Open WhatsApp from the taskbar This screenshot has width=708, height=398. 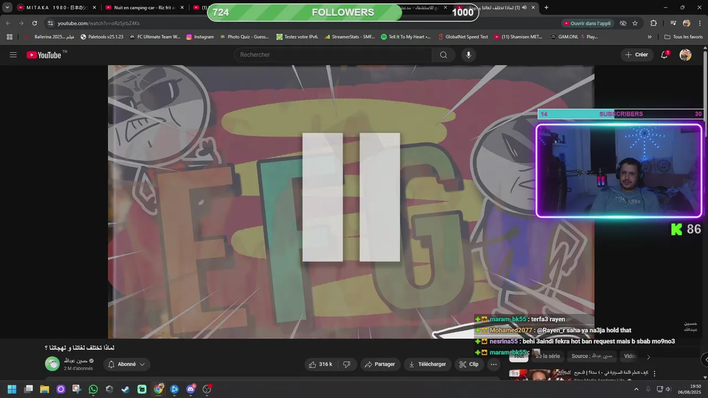[93, 389]
